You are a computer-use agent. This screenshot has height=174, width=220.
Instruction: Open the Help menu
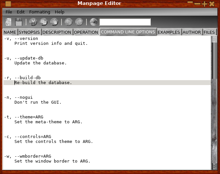(x=59, y=12)
